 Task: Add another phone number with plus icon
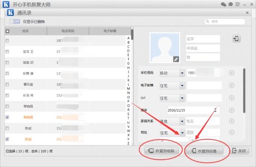tap(232, 73)
